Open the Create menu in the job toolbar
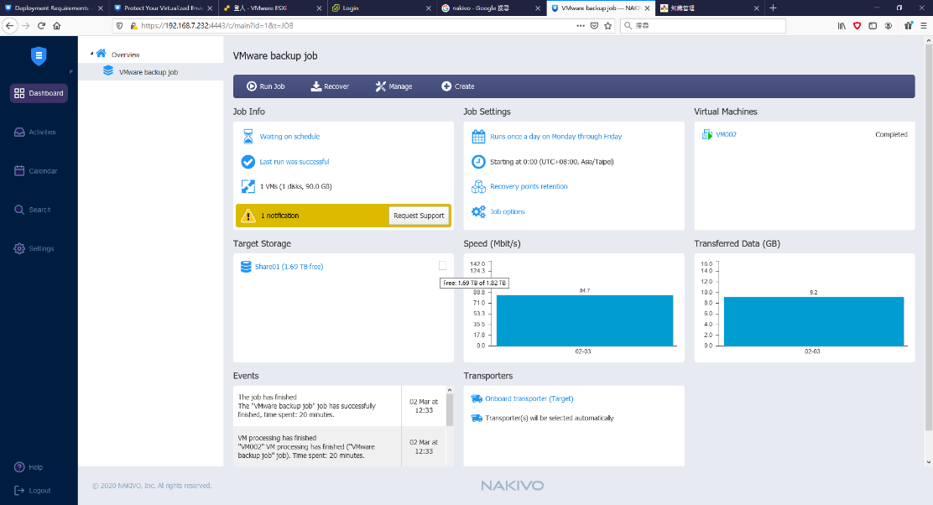Screen dimensions: 933x505 [x=457, y=86]
